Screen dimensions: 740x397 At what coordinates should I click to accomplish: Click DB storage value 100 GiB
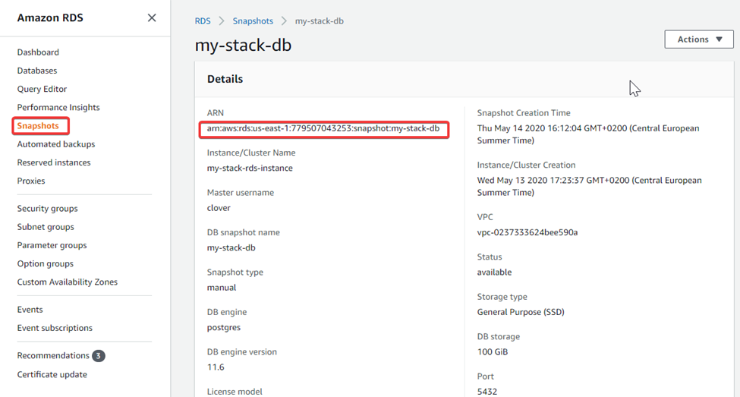(493, 351)
